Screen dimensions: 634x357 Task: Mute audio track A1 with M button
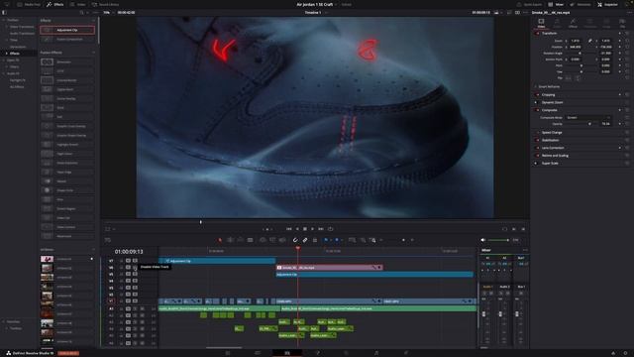[x=142, y=308]
